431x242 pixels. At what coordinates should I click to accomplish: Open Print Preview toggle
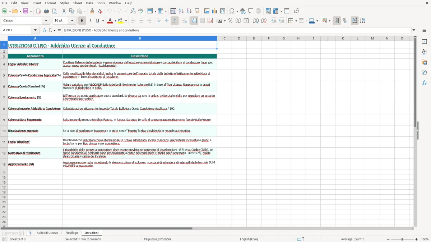[54, 11]
